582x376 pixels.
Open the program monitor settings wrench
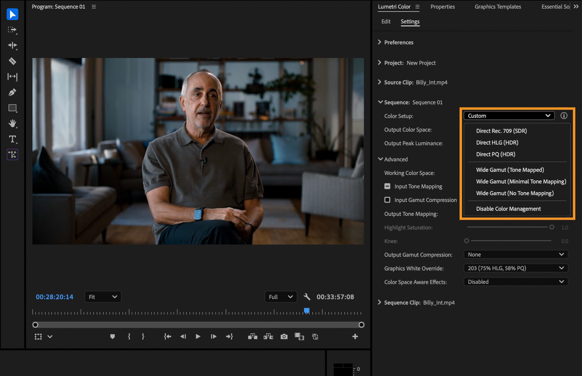[307, 297]
